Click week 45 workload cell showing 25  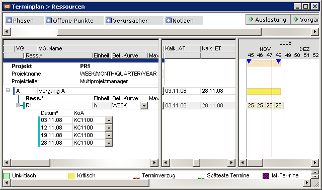251,105
